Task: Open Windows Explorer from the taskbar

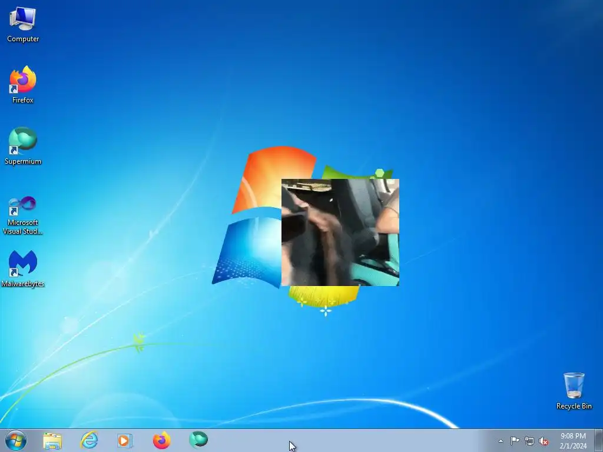Action: [x=52, y=441]
